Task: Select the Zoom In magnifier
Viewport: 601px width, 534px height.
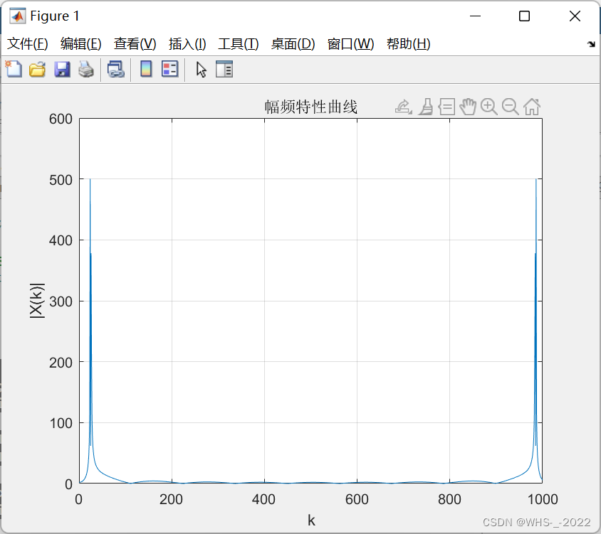Action: click(x=489, y=107)
